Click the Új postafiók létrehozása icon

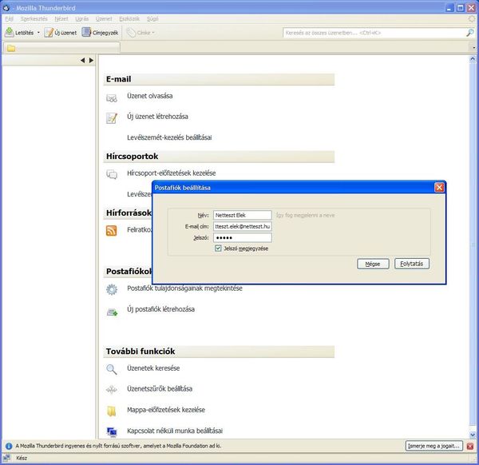tap(112, 310)
